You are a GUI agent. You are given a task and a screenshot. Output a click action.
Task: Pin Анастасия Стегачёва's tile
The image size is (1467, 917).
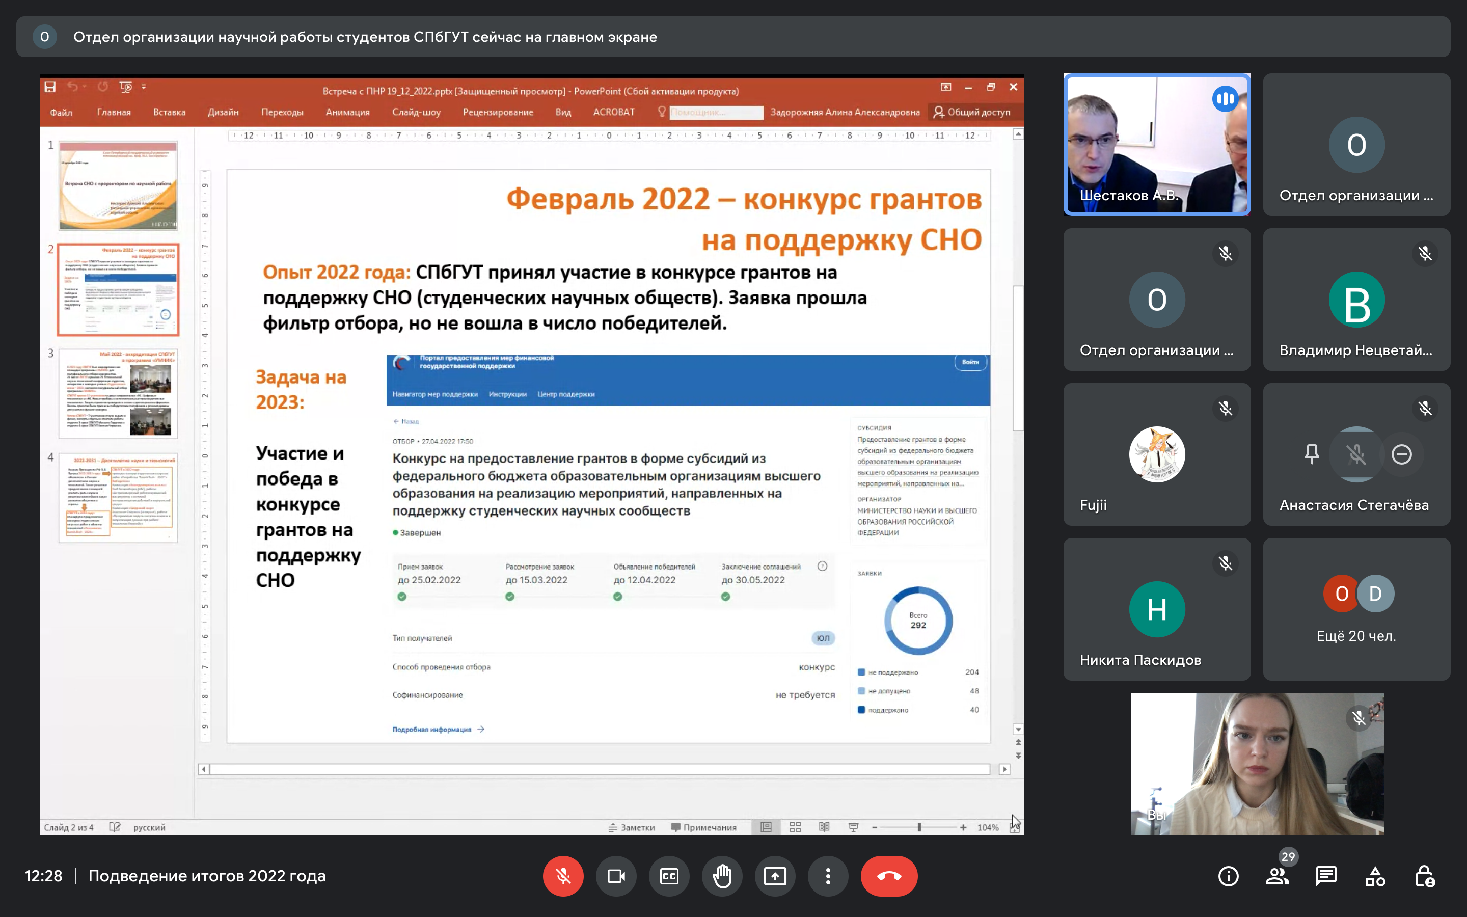(1312, 454)
